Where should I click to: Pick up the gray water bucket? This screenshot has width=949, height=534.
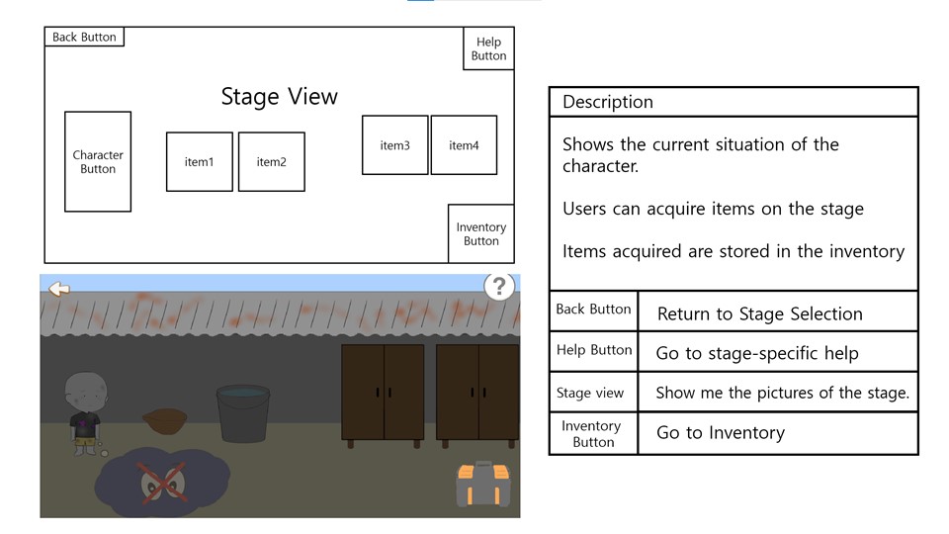(x=243, y=413)
